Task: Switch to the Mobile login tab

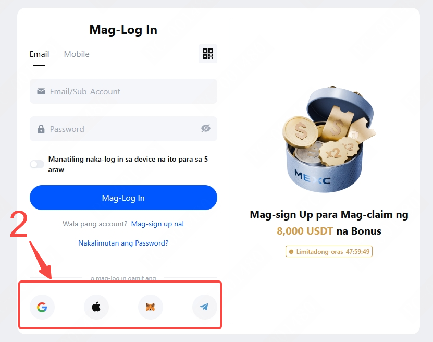Action: pos(77,54)
